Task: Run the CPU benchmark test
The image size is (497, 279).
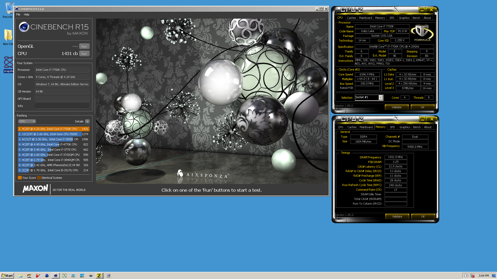Action: tap(84, 54)
